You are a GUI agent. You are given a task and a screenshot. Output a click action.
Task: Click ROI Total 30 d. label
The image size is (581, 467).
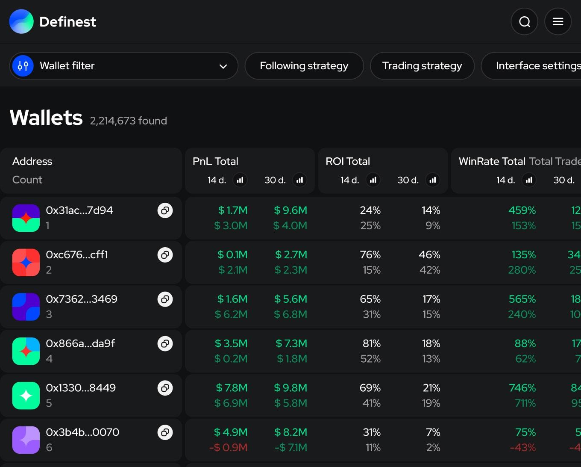pos(408,180)
